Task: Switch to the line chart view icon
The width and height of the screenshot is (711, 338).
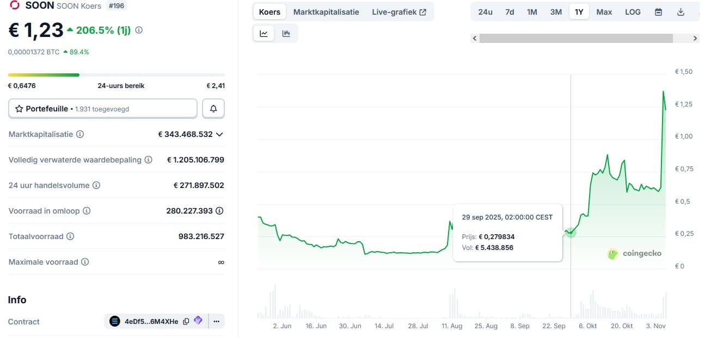Action: tap(264, 34)
